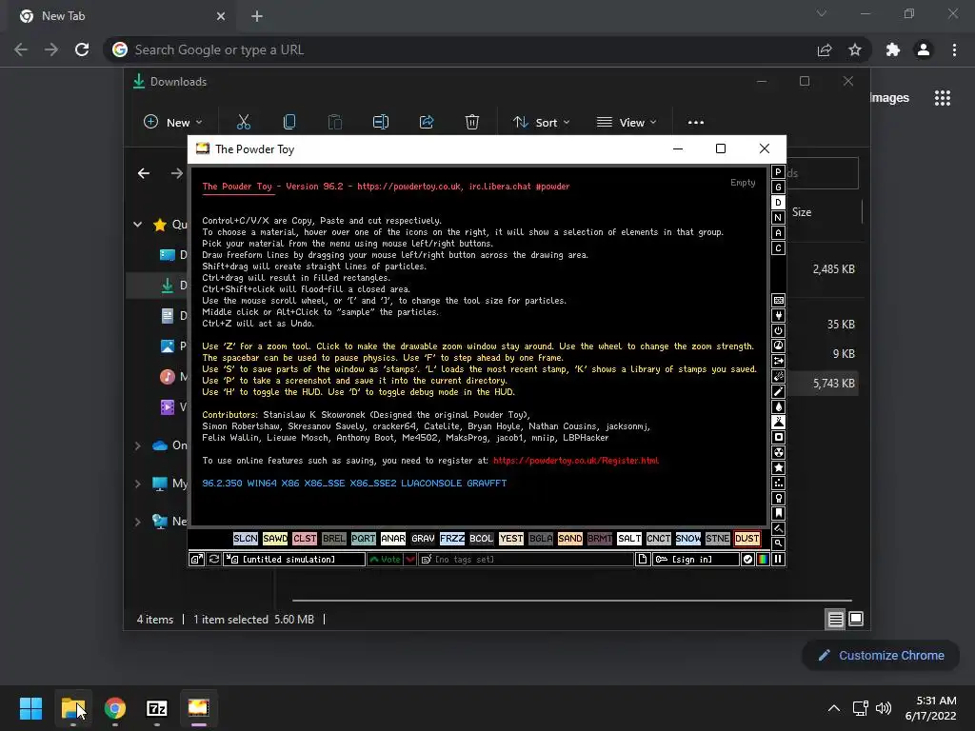Viewport: 975px width, 731px height.
Task: Open Start menu on taskbar
Action: (x=30, y=708)
